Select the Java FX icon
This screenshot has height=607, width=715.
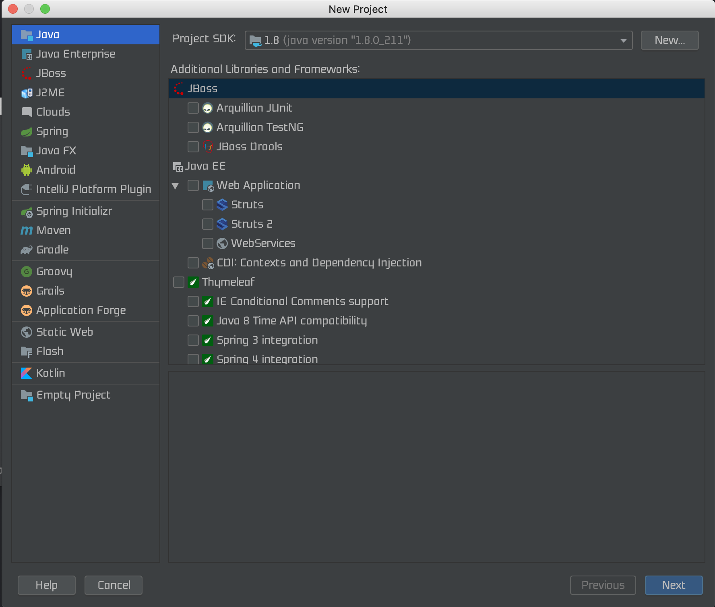27,151
